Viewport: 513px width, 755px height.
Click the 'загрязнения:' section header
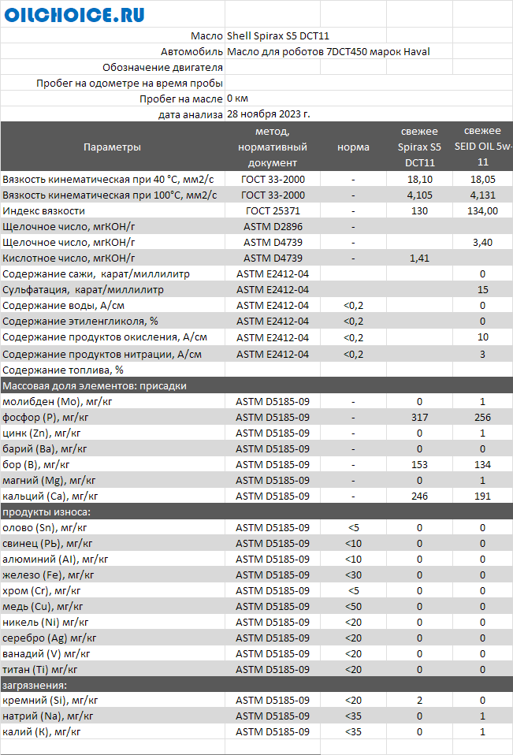pyautogui.click(x=35, y=685)
